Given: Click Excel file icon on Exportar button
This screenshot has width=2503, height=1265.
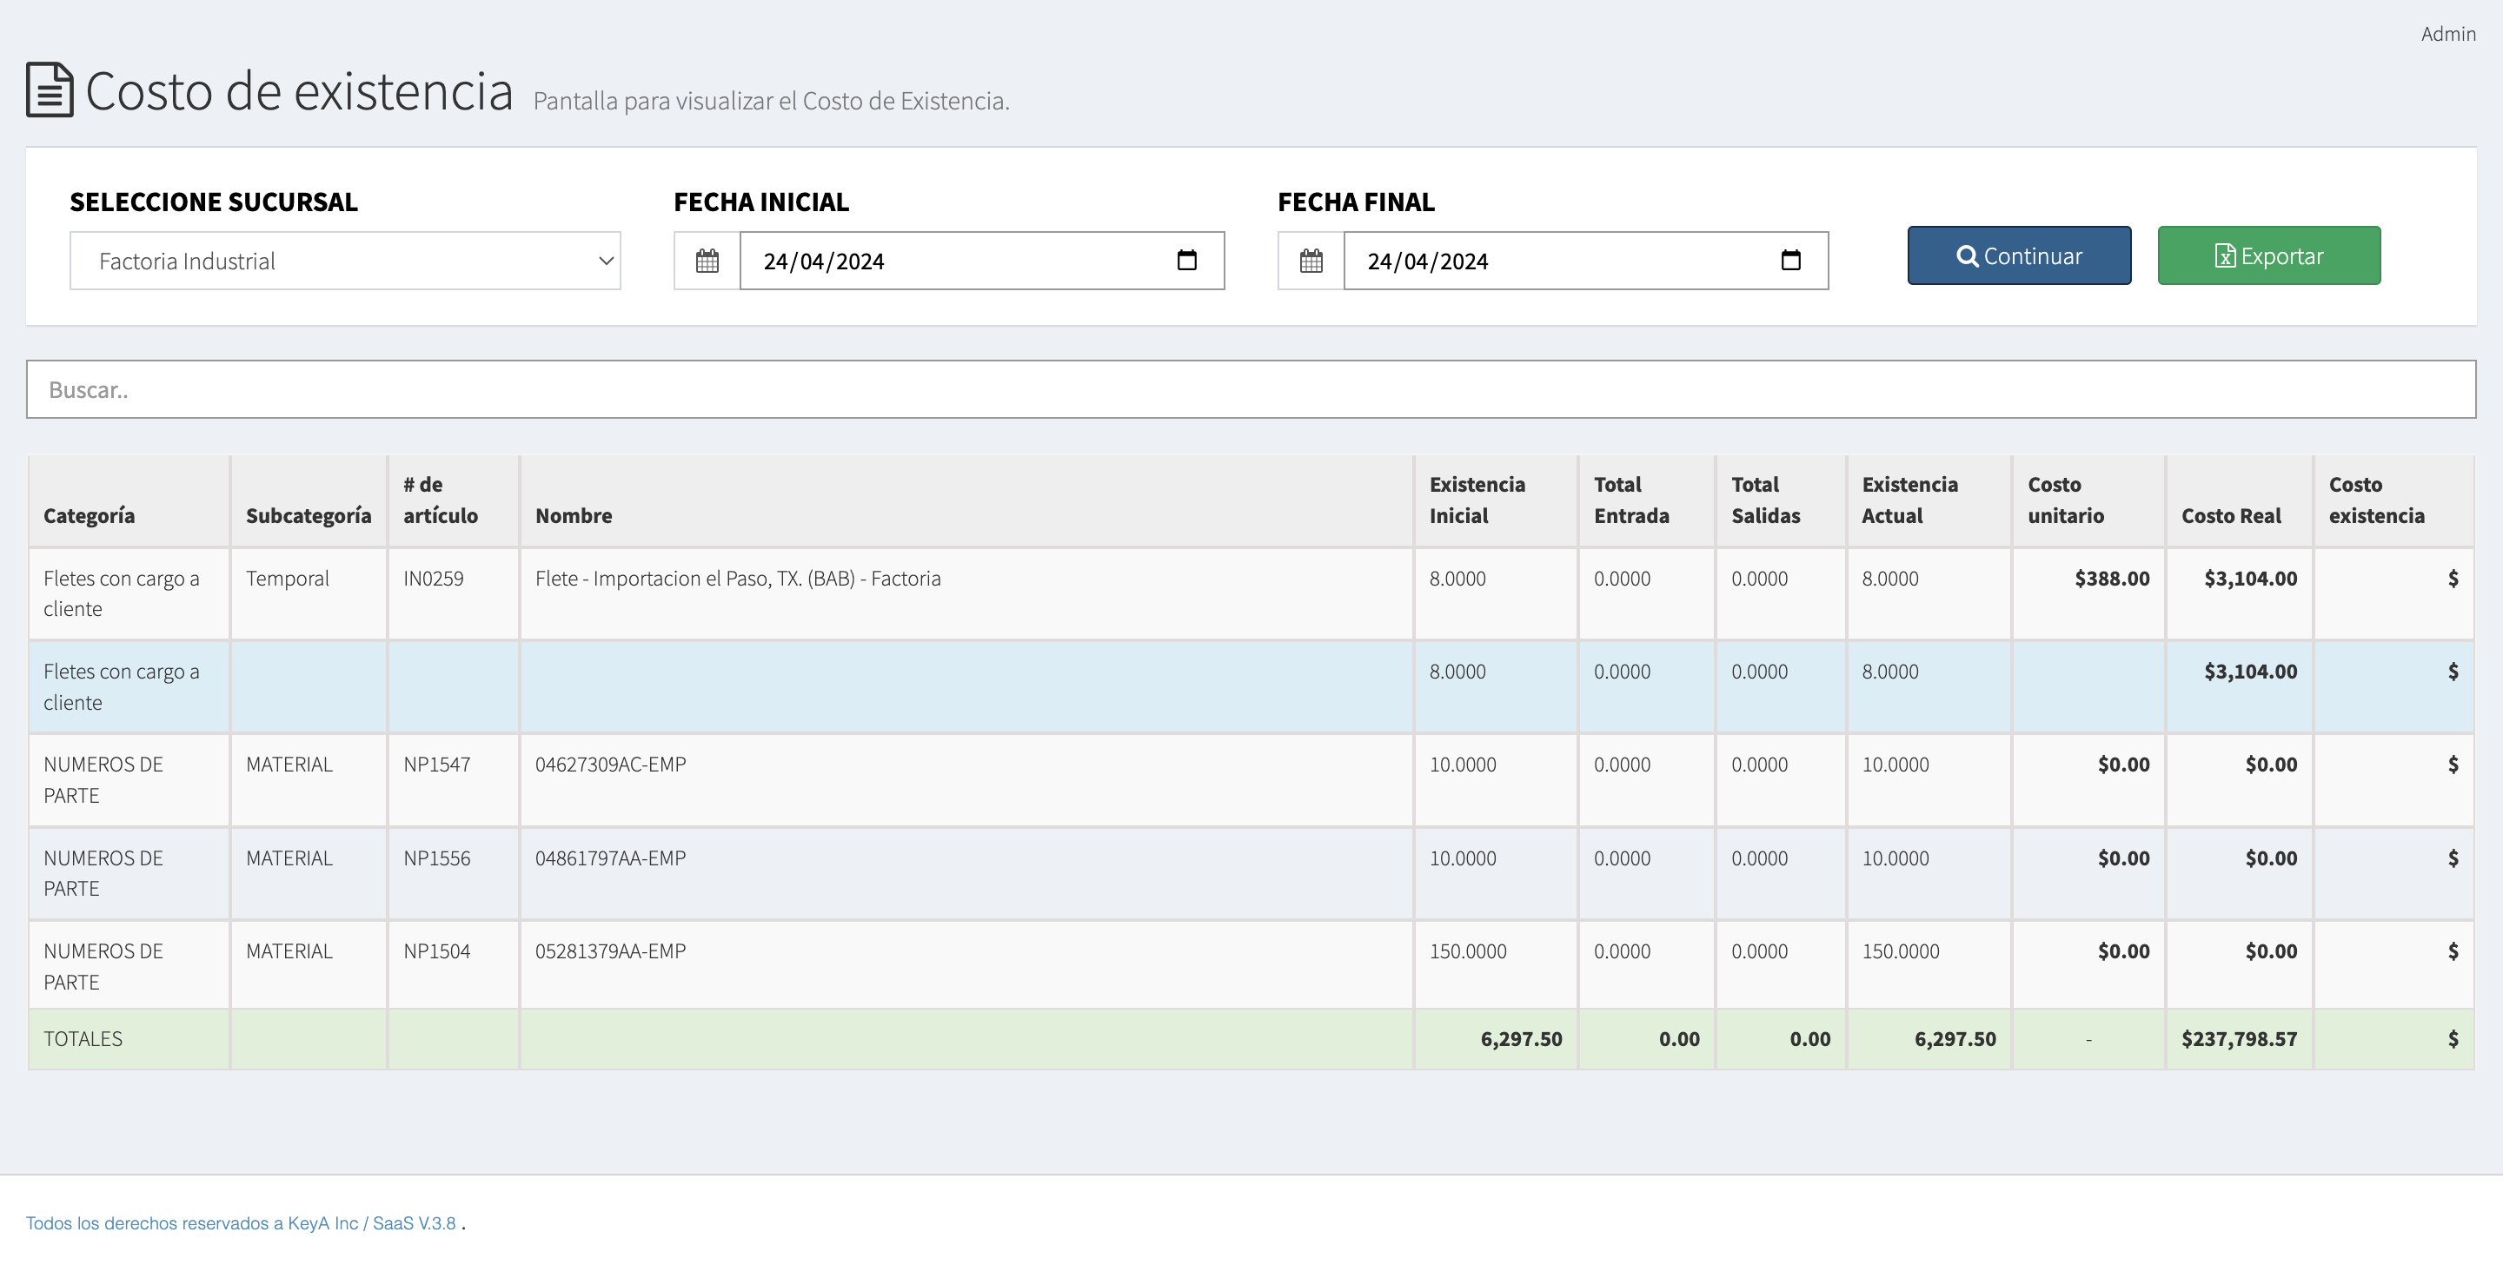Looking at the screenshot, I should click(2224, 256).
